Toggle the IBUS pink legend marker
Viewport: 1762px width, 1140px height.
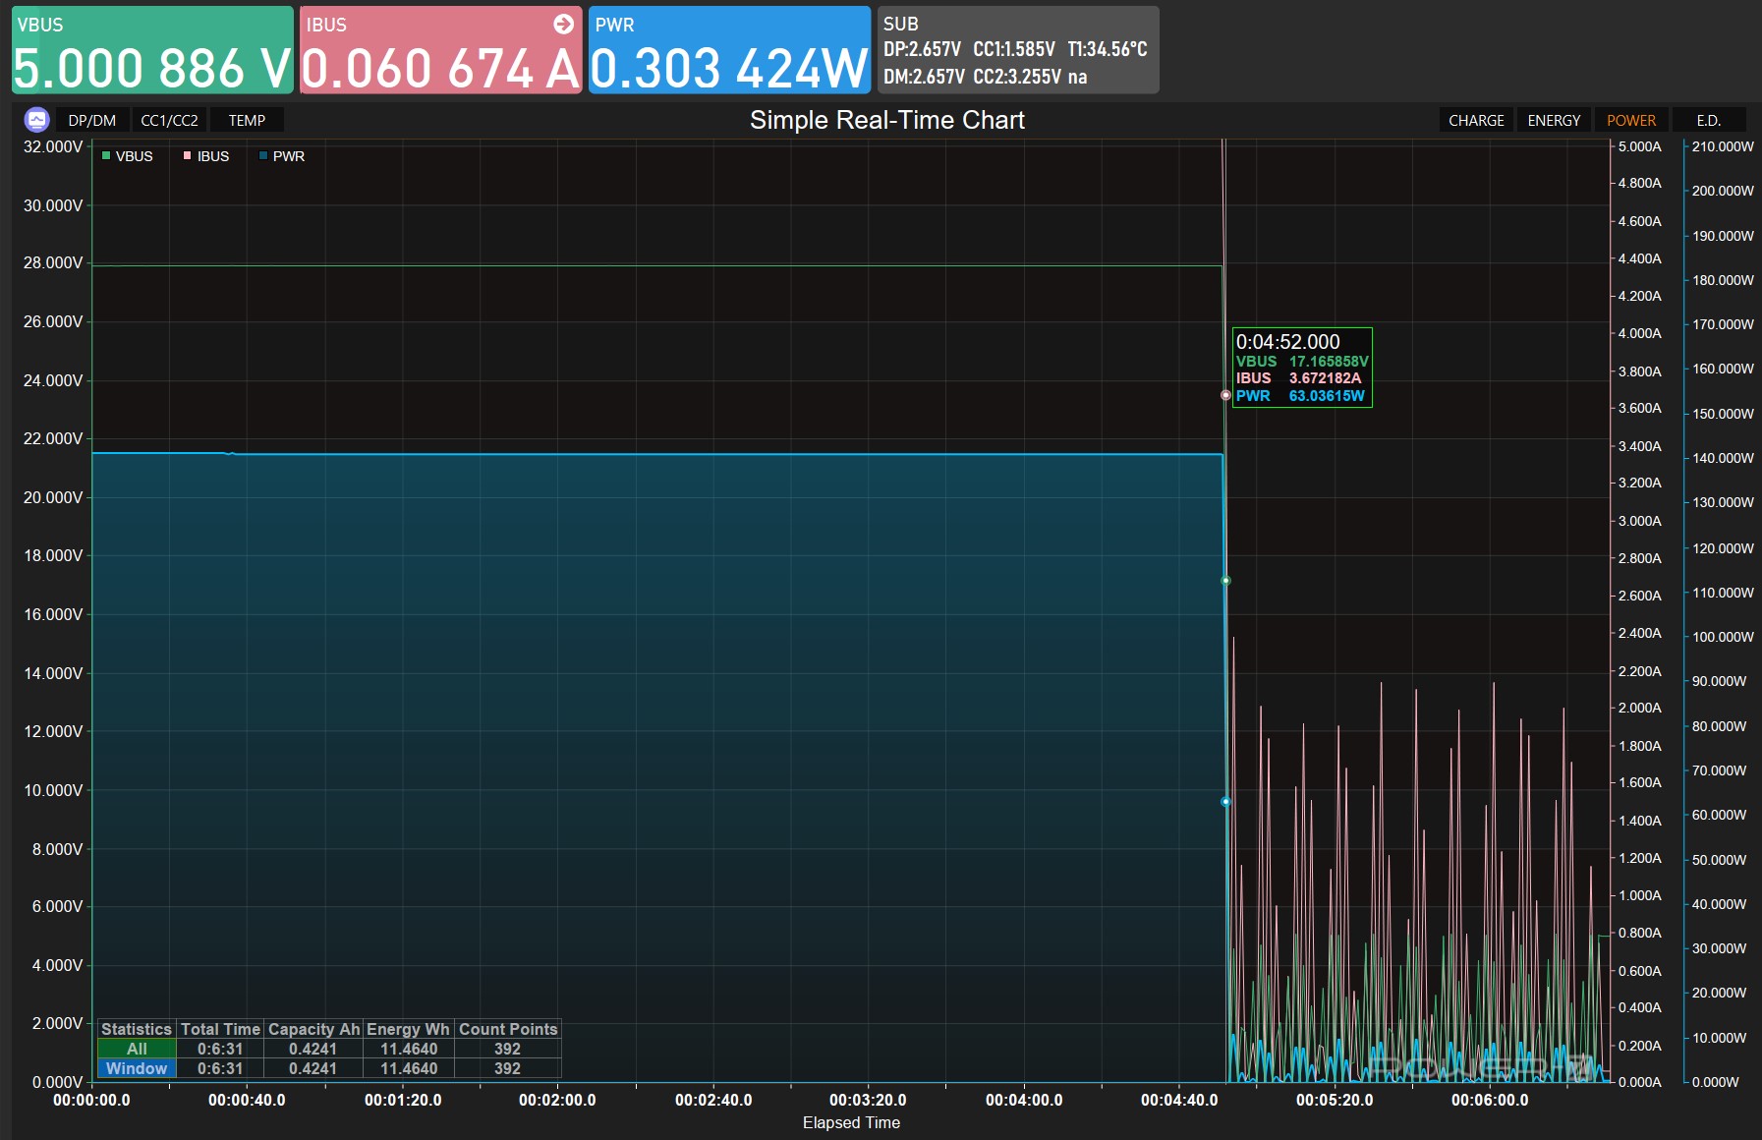187,156
